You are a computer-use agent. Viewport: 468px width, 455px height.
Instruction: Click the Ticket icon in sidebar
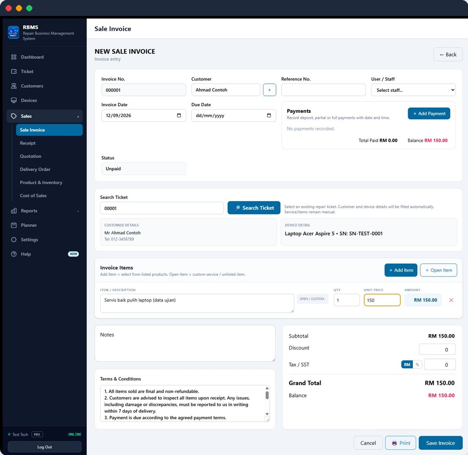coord(14,71)
